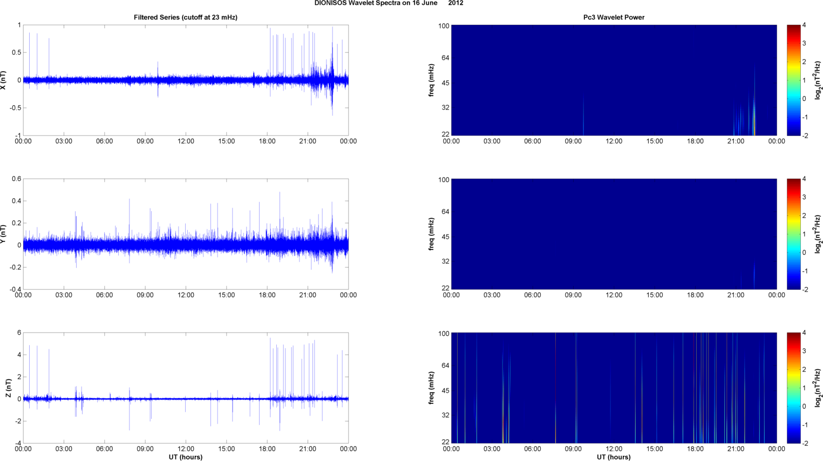Screen dimensions: 823x461
Task: Click the 18:00 tick under the Y series plot
Action: (267, 295)
